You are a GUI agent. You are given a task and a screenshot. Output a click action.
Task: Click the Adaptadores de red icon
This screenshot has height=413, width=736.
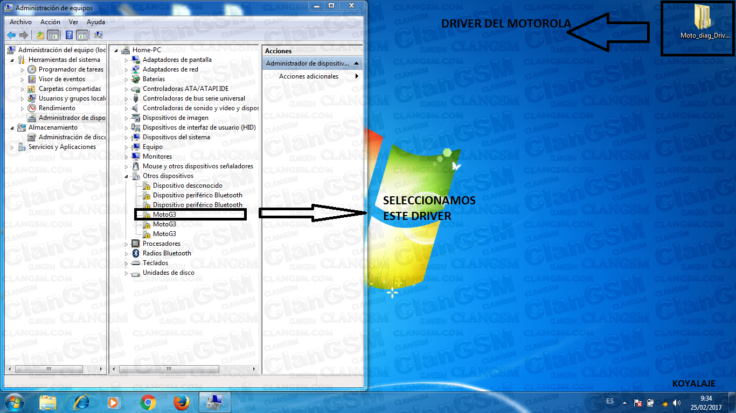click(136, 69)
